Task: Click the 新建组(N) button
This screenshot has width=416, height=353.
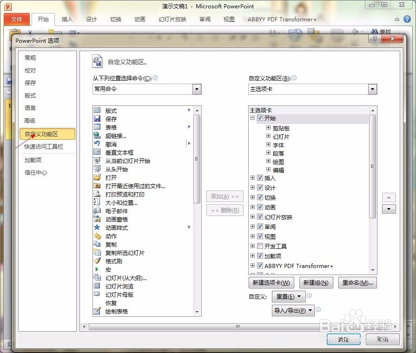Action: click(316, 283)
